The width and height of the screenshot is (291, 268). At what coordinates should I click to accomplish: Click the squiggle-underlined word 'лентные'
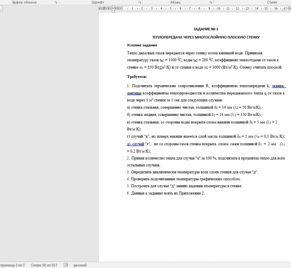(x=134, y=93)
